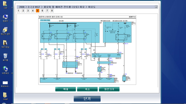186x104 pixels.
Task: Click the 원본크기 (original size) button
Action: pyautogui.click(x=109, y=89)
